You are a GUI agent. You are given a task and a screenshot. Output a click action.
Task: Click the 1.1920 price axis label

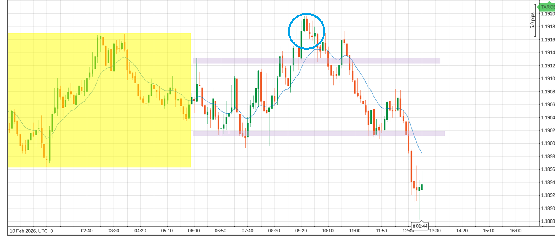point(547,14)
